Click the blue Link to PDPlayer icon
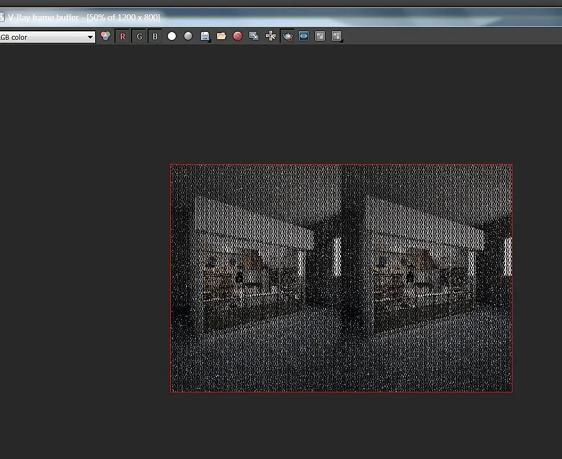The height and width of the screenshot is (459, 562). [x=303, y=36]
